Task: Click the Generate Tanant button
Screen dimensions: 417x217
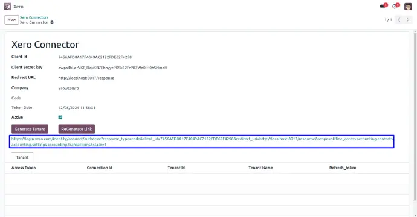Action: click(x=30, y=129)
